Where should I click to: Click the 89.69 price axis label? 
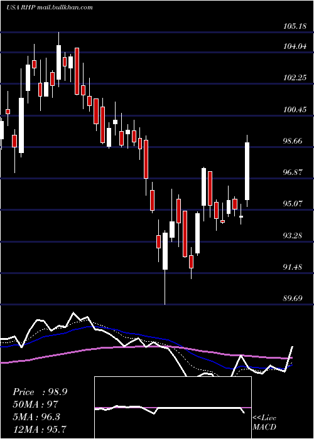[x=293, y=299]
